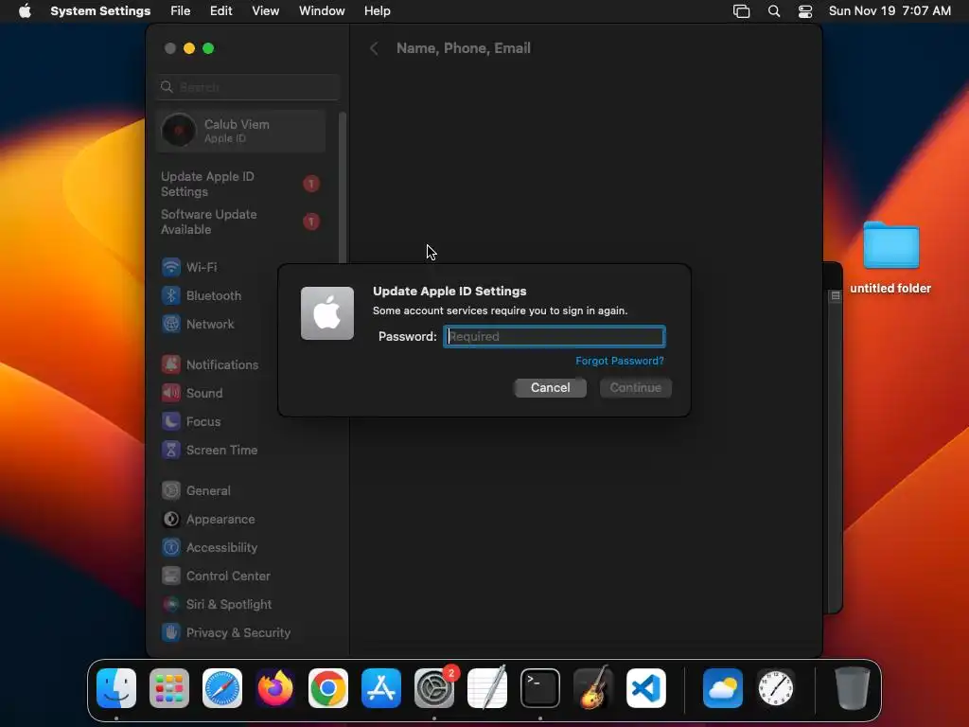
Task: Open TextEdit from the Dock
Action: point(487,688)
